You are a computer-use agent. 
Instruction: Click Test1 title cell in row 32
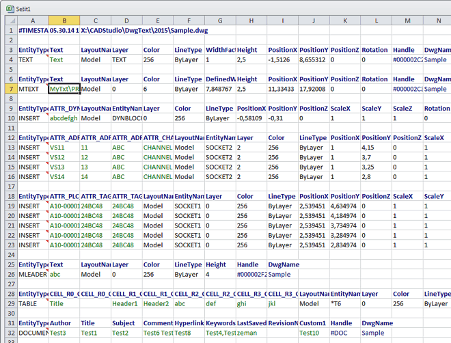point(95,333)
